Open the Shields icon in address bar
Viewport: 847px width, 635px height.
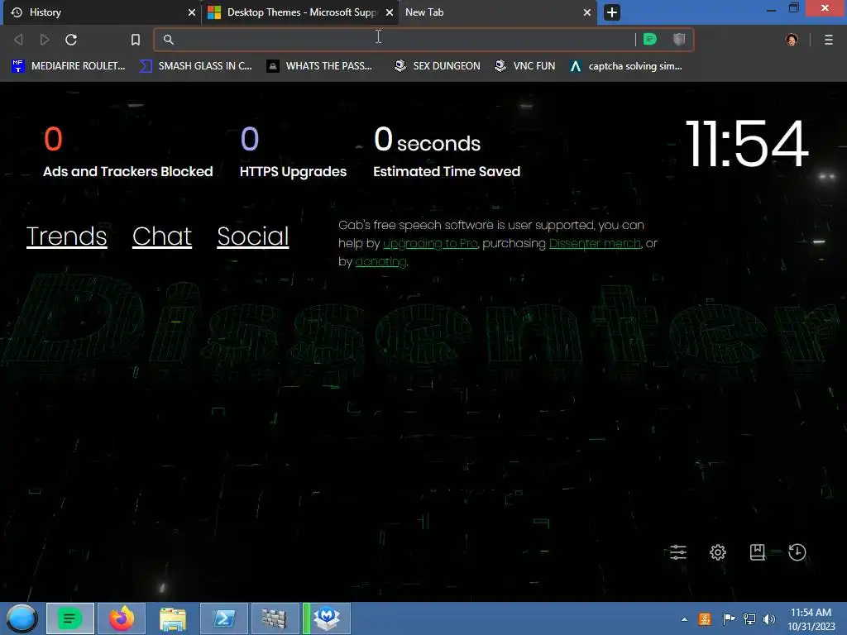click(679, 40)
